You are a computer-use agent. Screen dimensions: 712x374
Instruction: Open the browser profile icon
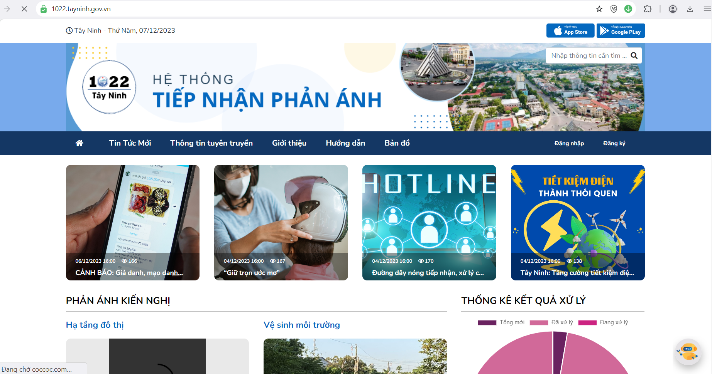pos(673,9)
